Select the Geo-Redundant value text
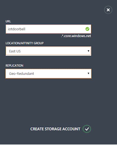This screenshot has width=117, height=145. [x=21, y=74]
